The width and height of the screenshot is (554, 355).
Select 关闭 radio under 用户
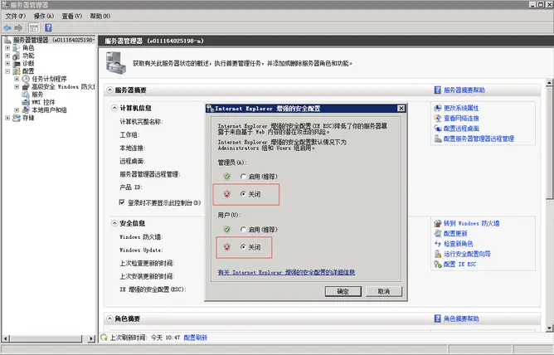click(243, 247)
